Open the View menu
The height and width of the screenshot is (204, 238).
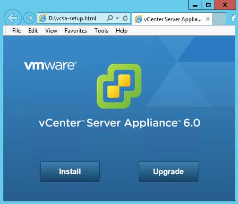click(x=51, y=31)
